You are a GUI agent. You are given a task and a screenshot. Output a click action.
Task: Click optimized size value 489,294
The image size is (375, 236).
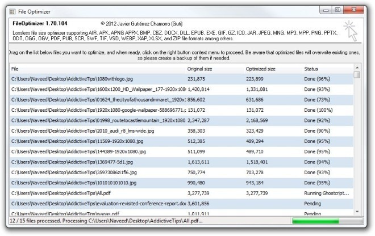pos(255,141)
